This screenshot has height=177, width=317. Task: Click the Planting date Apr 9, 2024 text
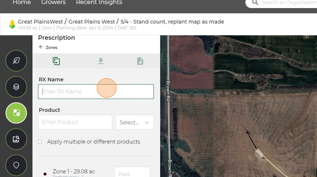pyautogui.click(x=85, y=28)
